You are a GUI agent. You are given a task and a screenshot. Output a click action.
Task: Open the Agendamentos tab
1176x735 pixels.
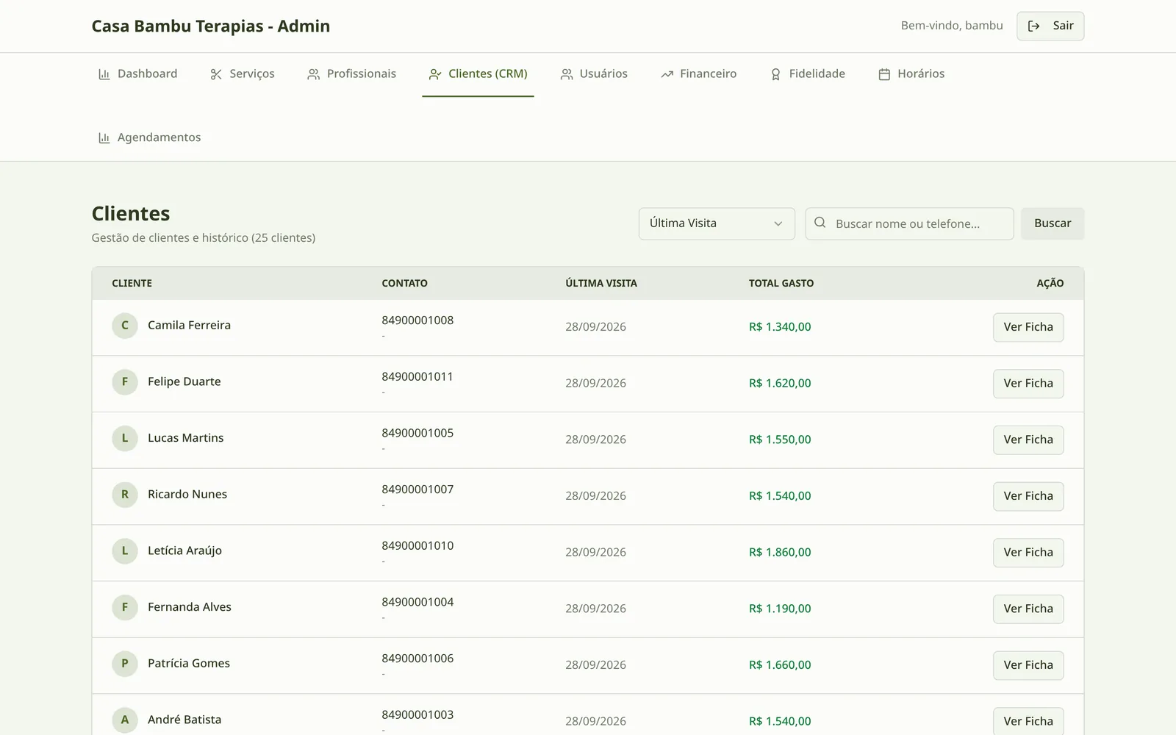pyautogui.click(x=149, y=137)
